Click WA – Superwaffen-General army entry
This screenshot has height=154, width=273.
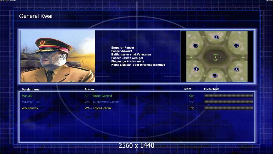coord(102,102)
